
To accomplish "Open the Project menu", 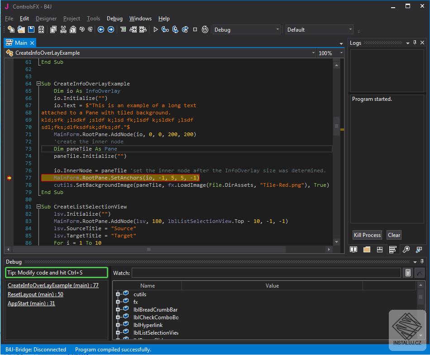I will tap(72, 19).
